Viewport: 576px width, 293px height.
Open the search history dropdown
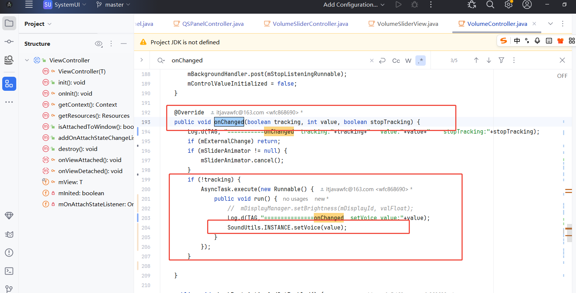click(161, 60)
